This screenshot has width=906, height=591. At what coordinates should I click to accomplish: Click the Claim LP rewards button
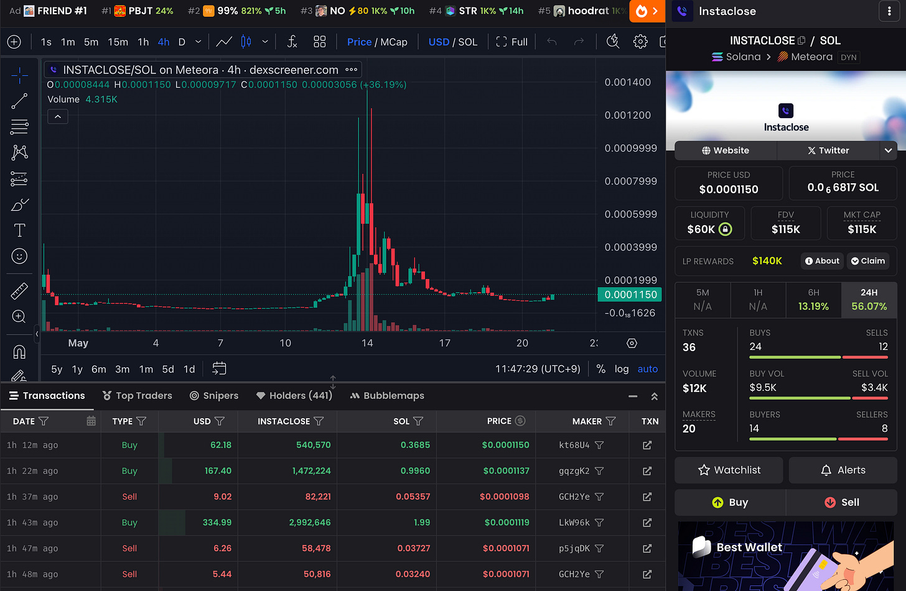coord(868,261)
